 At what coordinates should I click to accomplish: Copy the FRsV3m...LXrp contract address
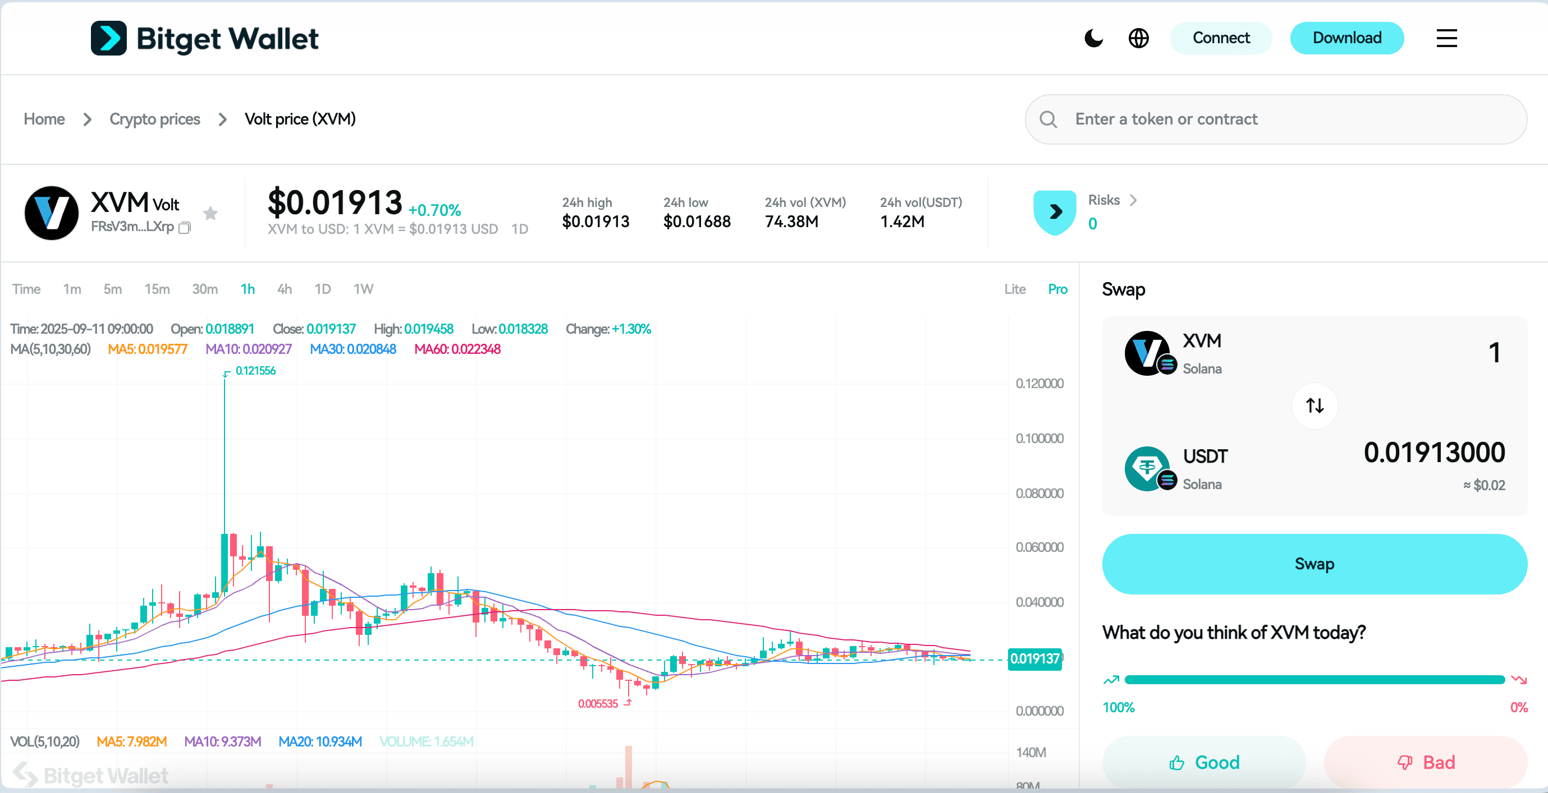coord(185,228)
